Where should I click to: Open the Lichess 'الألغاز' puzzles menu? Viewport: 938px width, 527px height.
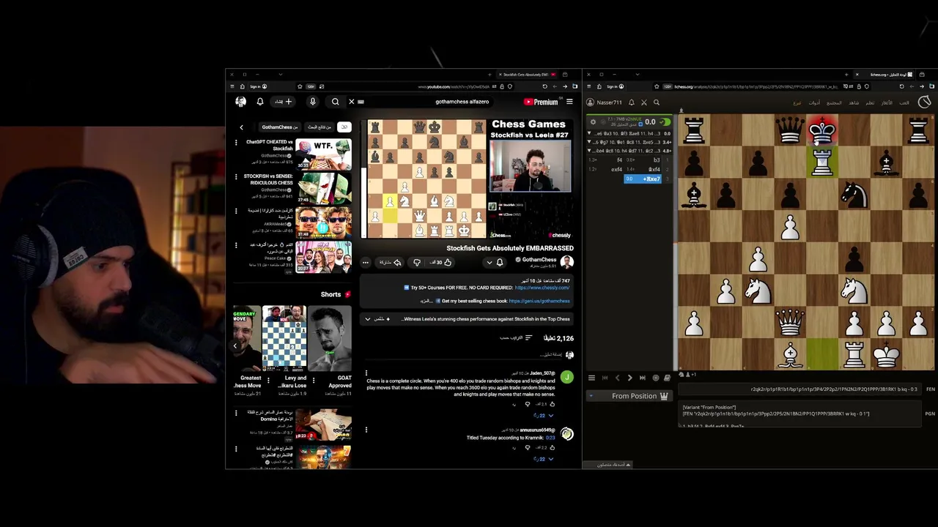point(888,103)
